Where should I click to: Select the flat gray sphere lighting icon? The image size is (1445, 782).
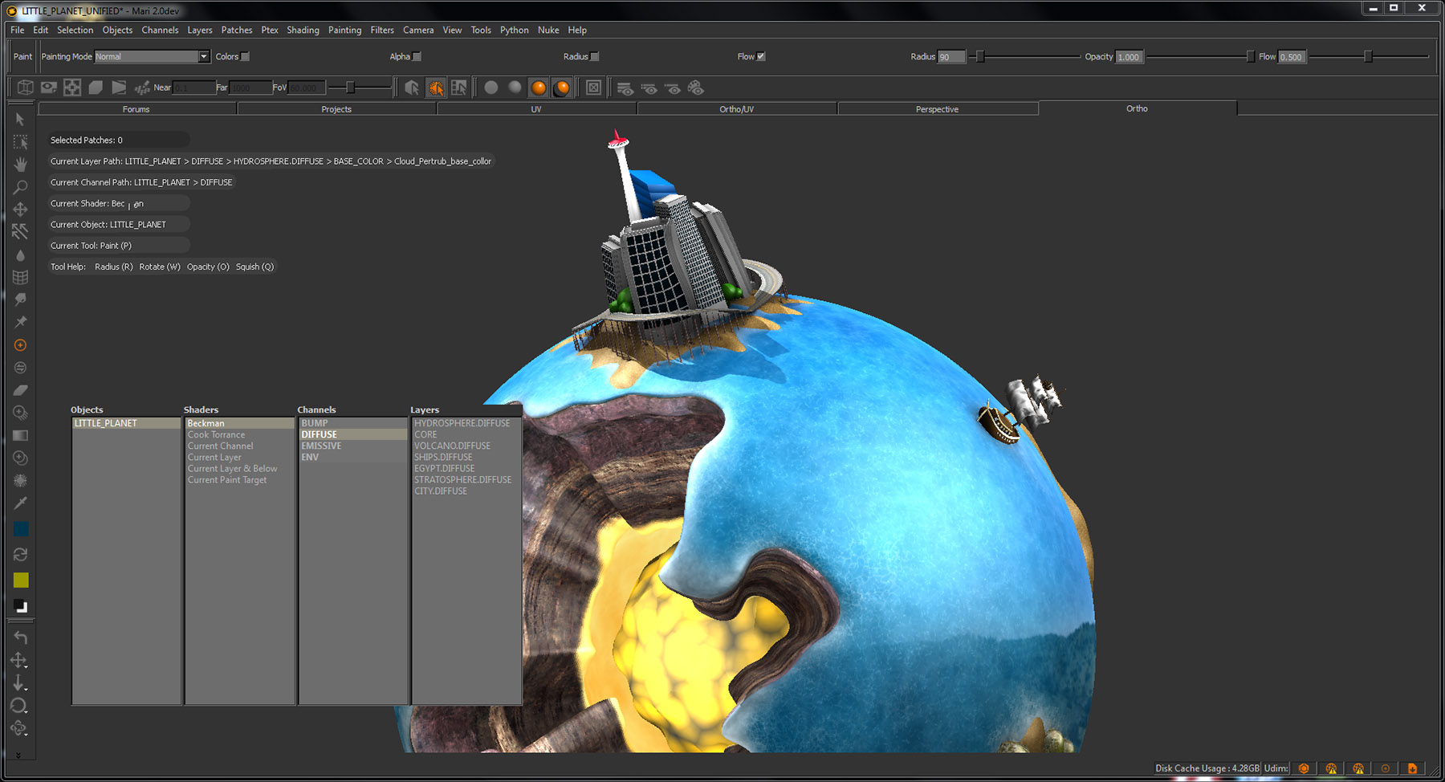[x=491, y=88]
